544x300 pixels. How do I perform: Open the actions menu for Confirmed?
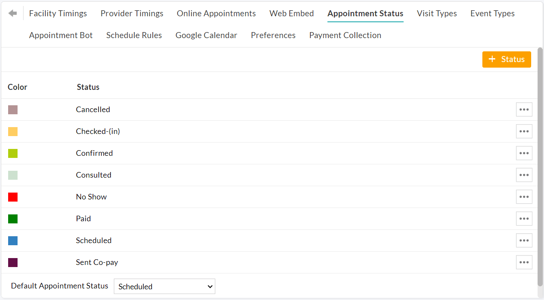coord(524,153)
